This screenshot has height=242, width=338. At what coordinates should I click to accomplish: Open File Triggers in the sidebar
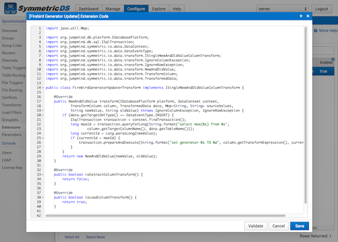tap(12, 83)
